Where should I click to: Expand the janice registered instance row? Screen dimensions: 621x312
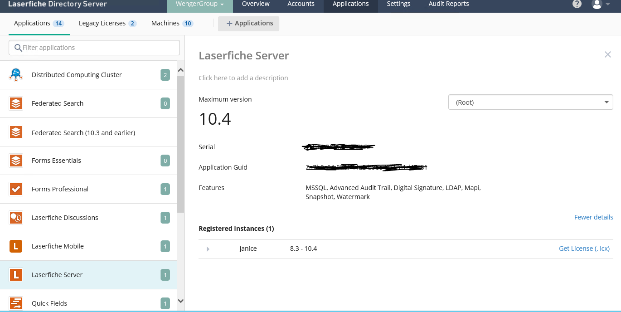[x=208, y=249]
